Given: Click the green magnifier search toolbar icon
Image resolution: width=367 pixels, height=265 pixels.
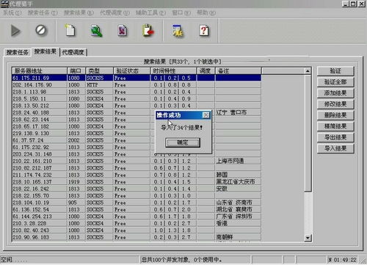Looking at the screenshot, I should [96, 31].
